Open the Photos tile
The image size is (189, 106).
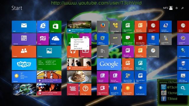49,52
